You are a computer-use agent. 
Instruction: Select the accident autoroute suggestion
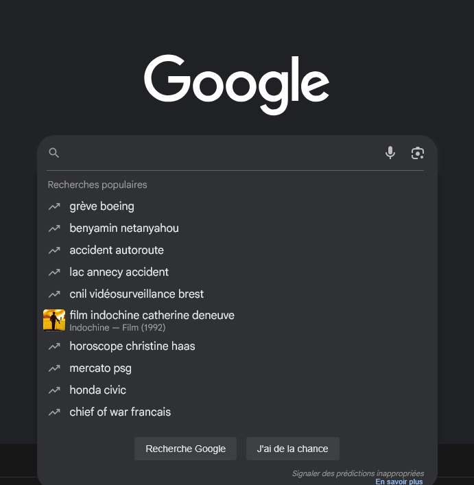point(117,250)
